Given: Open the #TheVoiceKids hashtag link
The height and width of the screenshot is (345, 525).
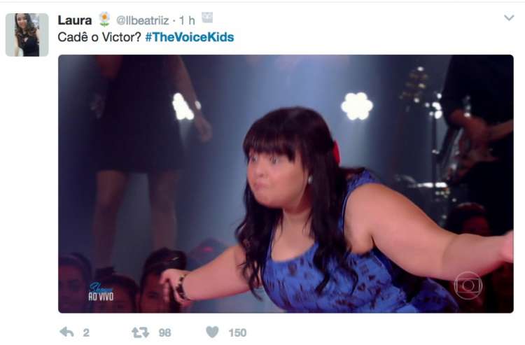Looking at the screenshot, I should 190,37.
